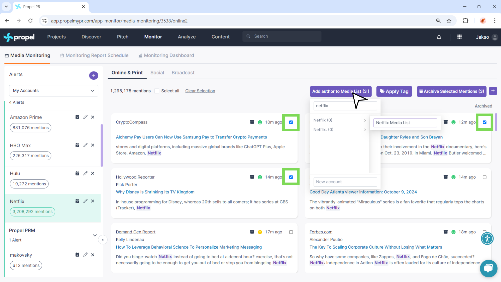Click the Jakso user avatar

494,37
